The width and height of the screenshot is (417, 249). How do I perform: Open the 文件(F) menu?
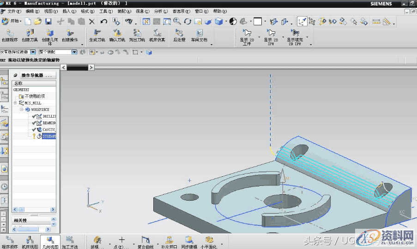coord(14,11)
